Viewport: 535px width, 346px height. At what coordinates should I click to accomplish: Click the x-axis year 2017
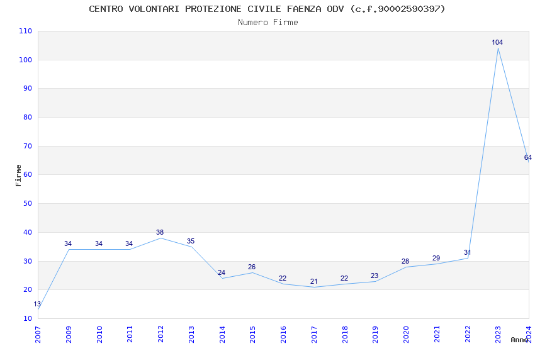(314, 335)
